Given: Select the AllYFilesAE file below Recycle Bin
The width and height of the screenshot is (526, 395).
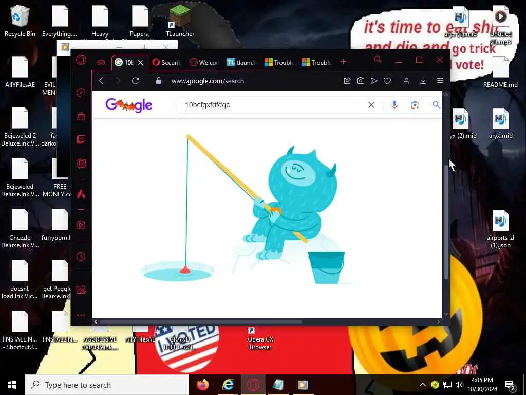Looking at the screenshot, I should click(20, 72).
